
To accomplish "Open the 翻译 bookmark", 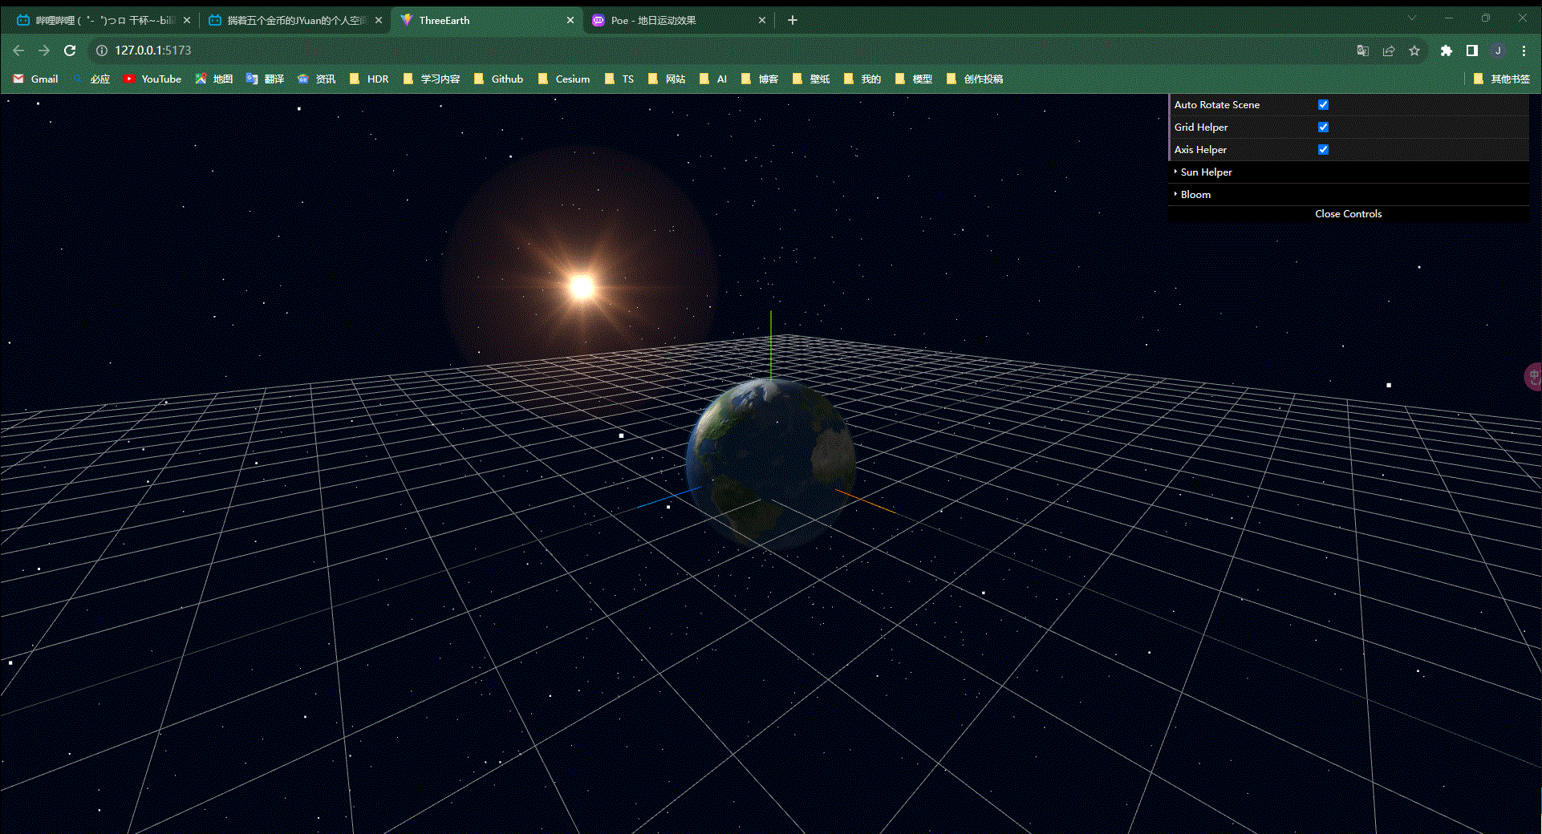I will 265,79.
